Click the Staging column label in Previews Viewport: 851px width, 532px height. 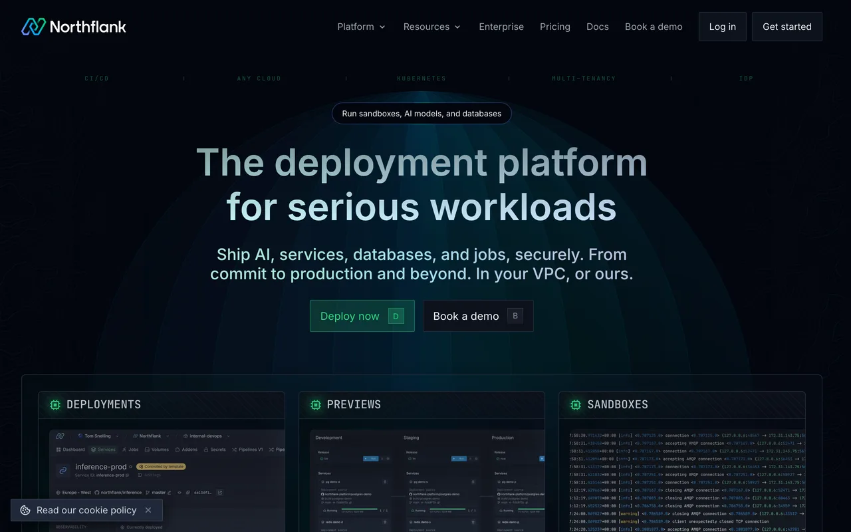411,438
